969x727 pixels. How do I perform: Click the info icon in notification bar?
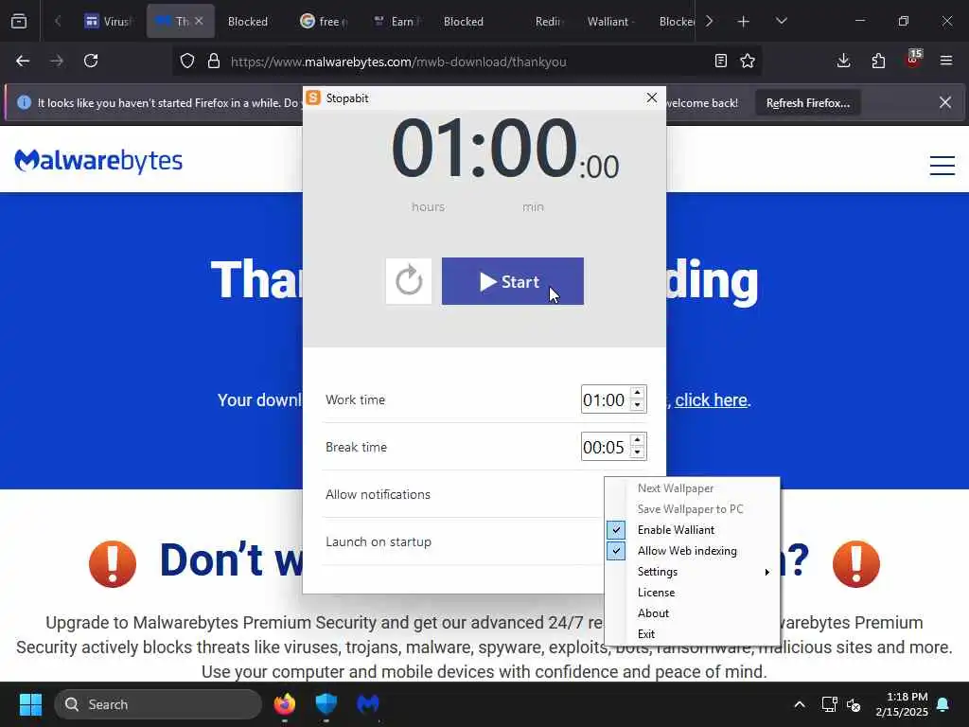24,102
